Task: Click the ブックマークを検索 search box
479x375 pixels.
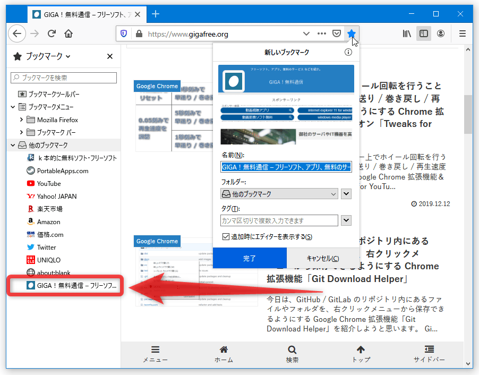Action: point(64,78)
